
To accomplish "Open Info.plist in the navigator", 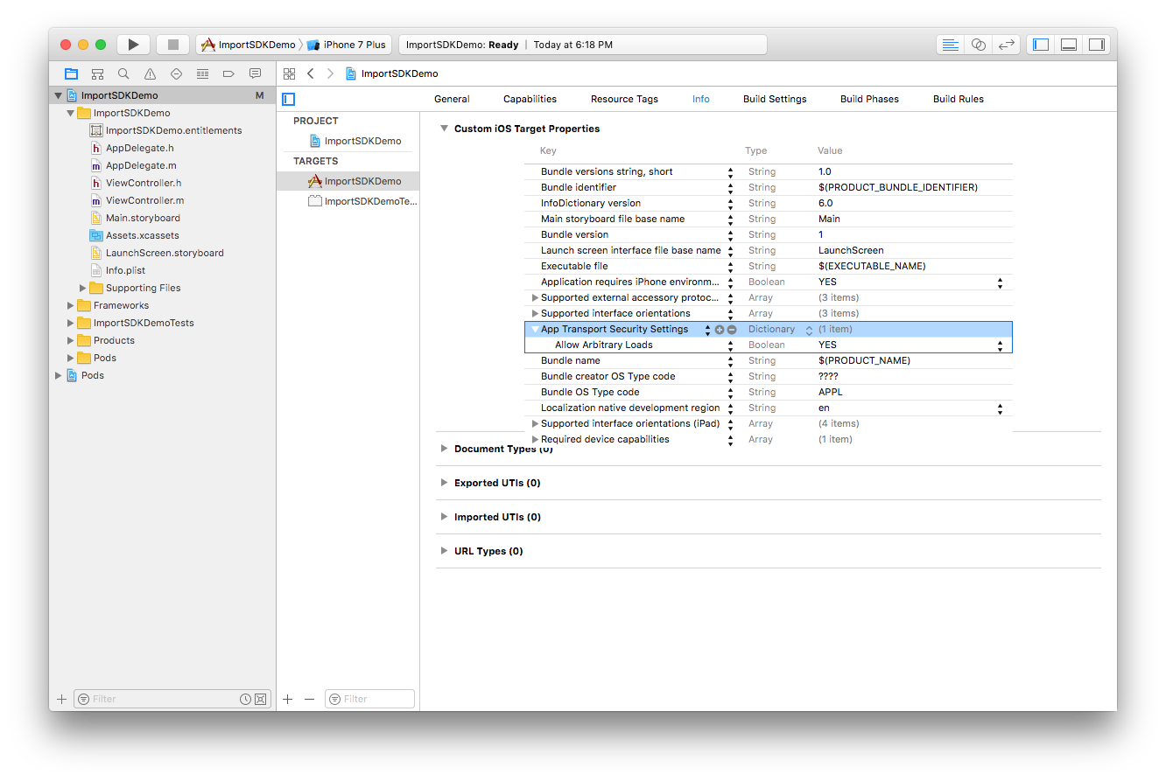I will pos(125,270).
